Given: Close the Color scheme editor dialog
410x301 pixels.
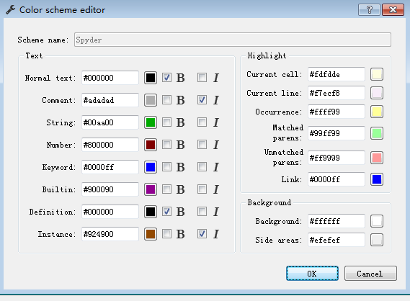Looking at the screenshot, I should (393, 9).
